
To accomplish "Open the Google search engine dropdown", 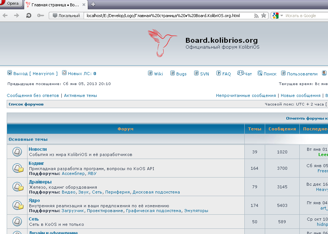I will (x=277, y=16).
